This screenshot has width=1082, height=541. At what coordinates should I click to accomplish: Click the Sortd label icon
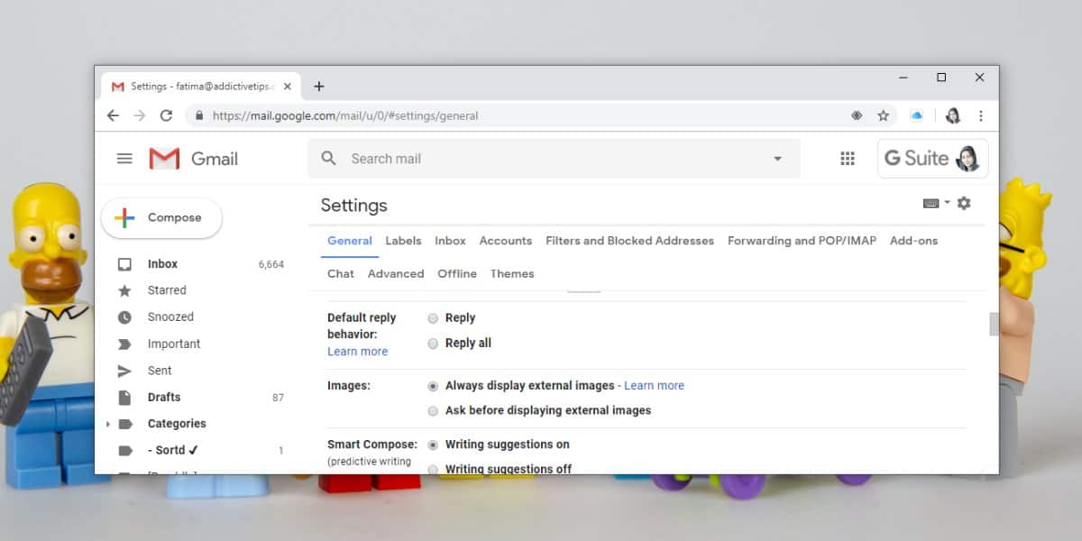[x=125, y=450]
